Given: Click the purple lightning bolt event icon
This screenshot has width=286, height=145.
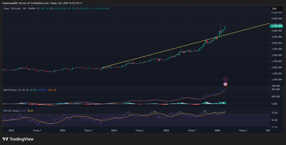Looking at the screenshot, I should 225,79.
